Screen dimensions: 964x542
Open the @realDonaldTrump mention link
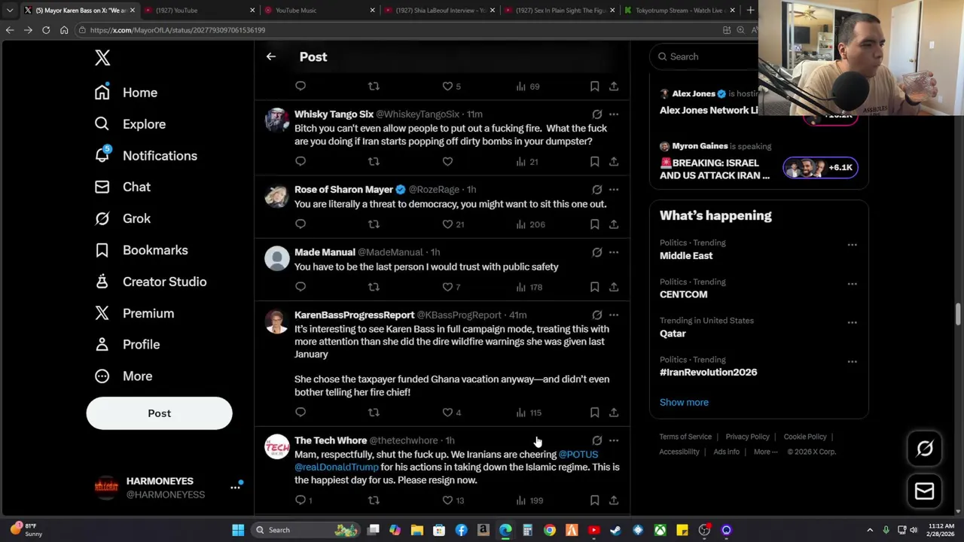[x=337, y=467]
